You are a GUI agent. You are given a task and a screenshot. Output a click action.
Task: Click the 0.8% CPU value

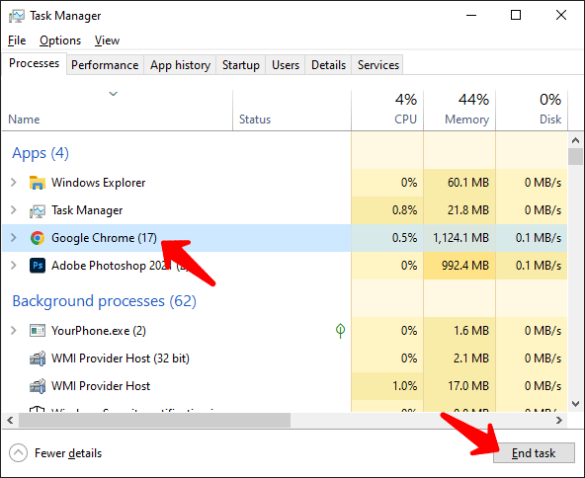(x=404, y=210)
